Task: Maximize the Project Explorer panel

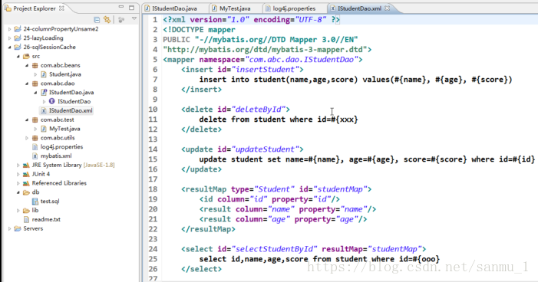Action: (x=131, y=7)
